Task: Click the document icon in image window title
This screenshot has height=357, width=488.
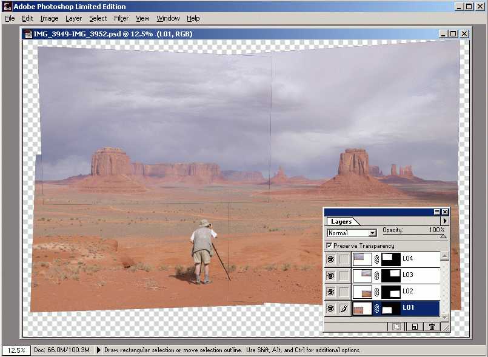Action: click(28, 34)
